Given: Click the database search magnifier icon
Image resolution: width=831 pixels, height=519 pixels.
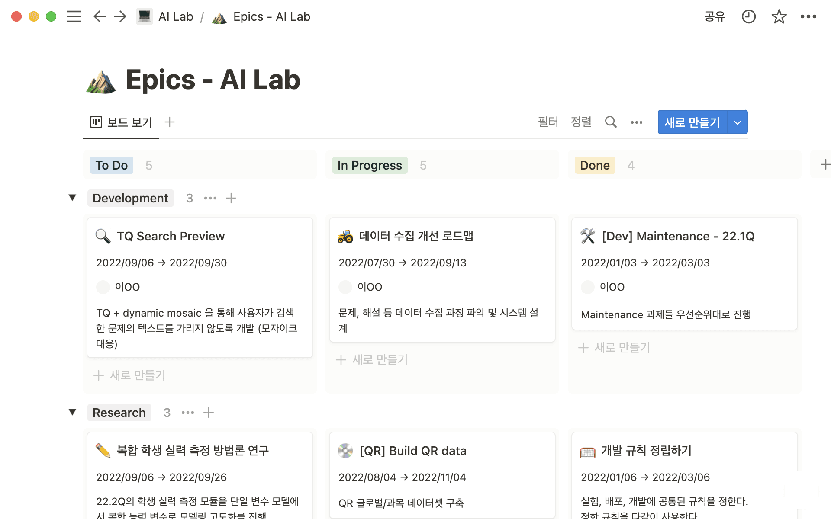Looking at the screenshot, I should [x=610, y=122].
